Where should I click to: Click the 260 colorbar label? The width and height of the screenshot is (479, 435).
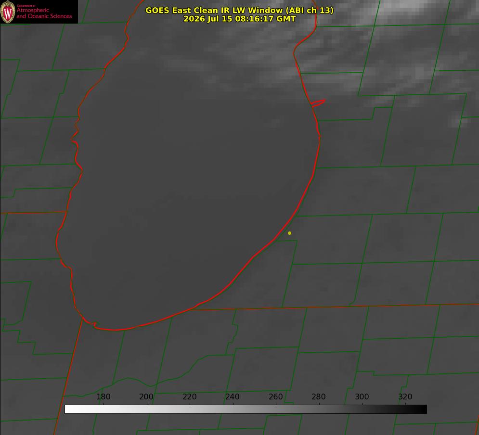pos(275,397)
